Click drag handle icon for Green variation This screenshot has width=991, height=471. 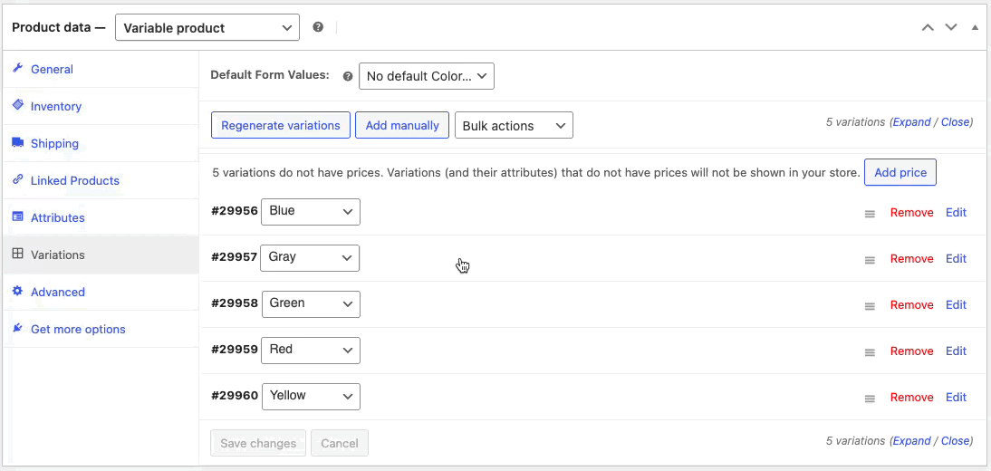[x=870, y=306]
